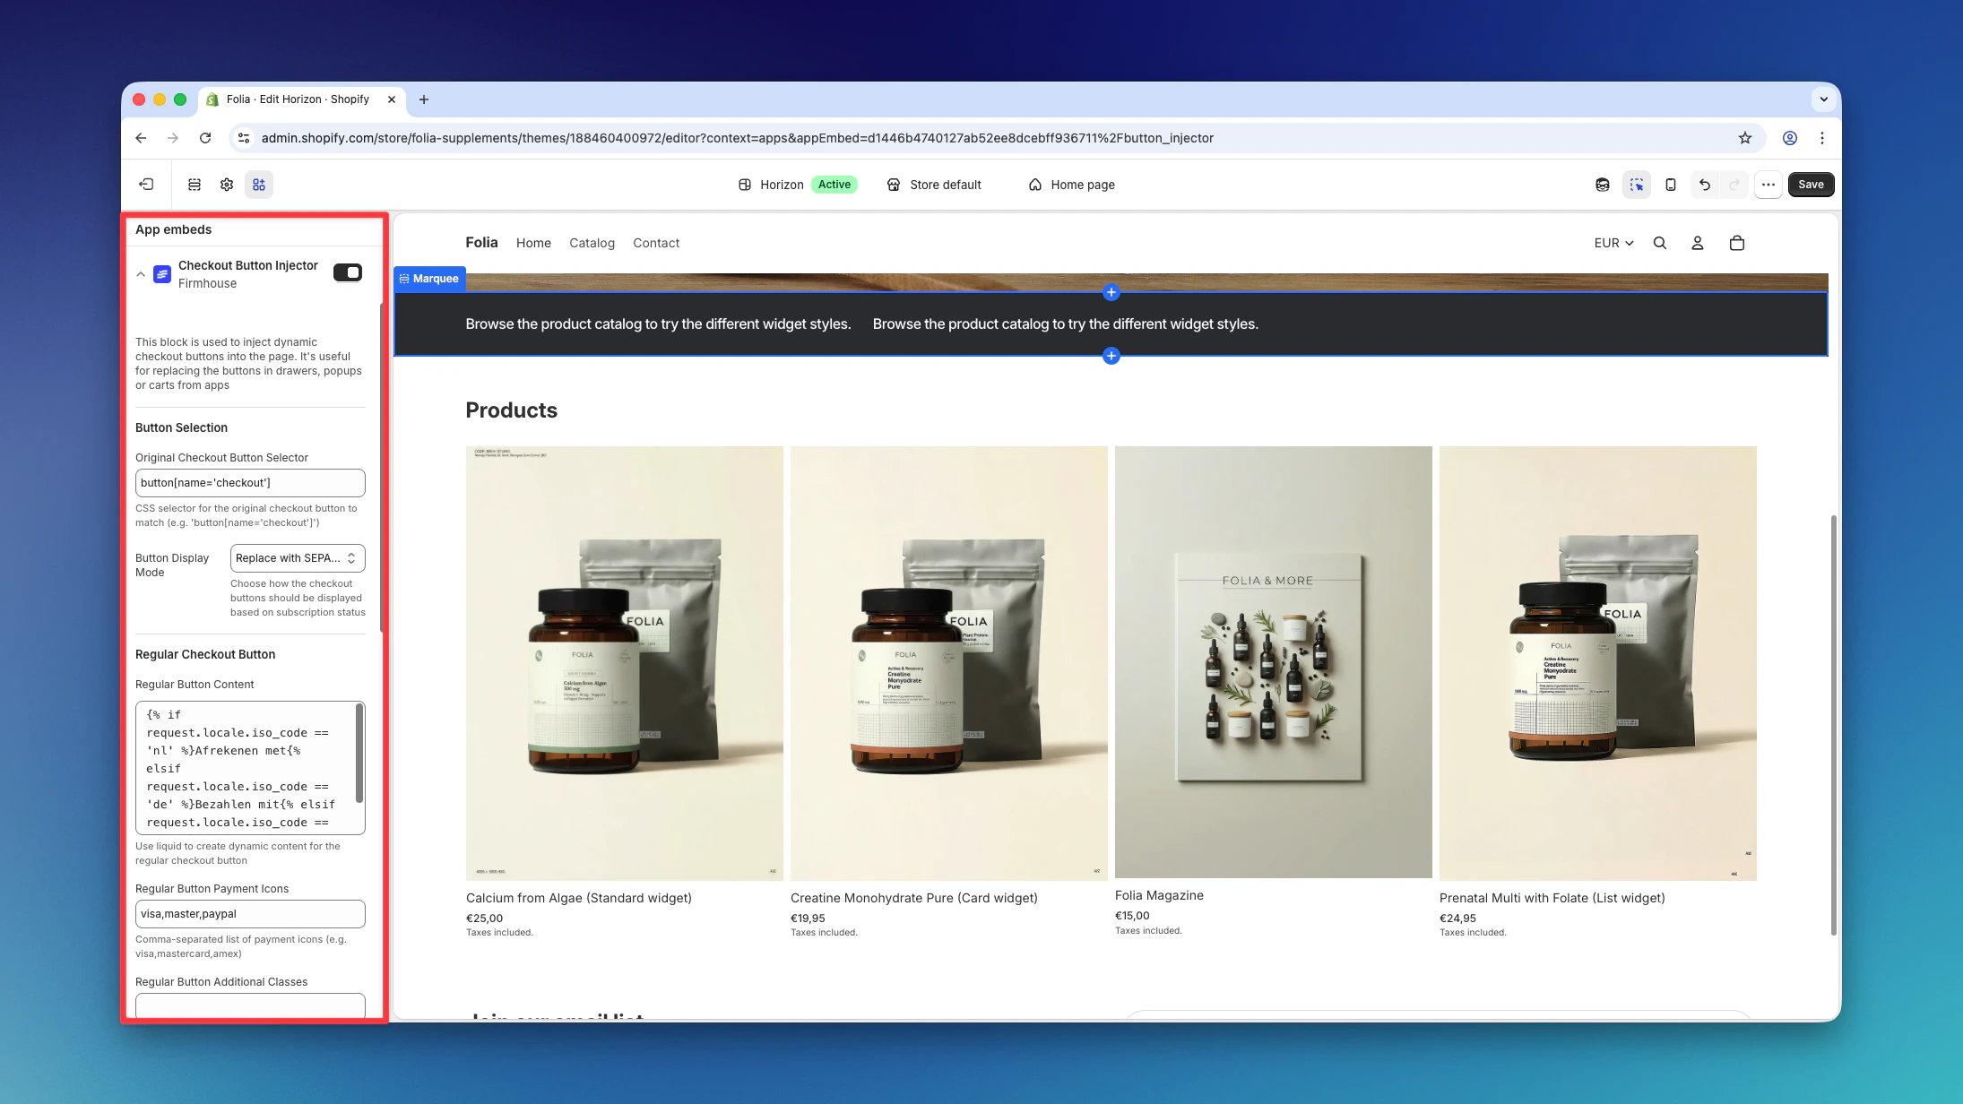This screenshot has height=1104, width=1963.
Task: Open the Button Display Mode dropdown
Action: (x=298, y=558)
